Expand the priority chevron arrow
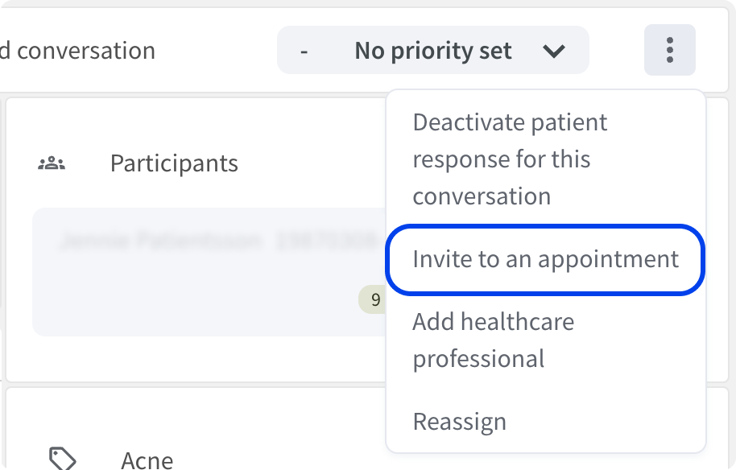Screen dimensions: 736x470 coord(554,50)
